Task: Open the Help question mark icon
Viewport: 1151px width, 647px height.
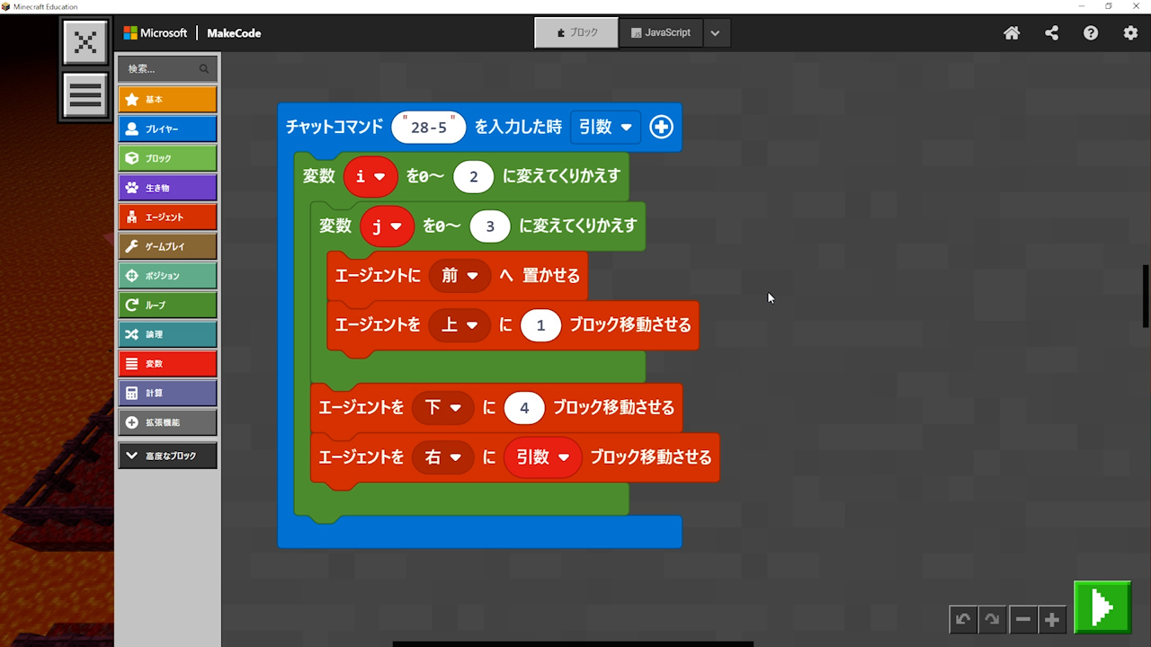Action: click(x=1091, y=33)
